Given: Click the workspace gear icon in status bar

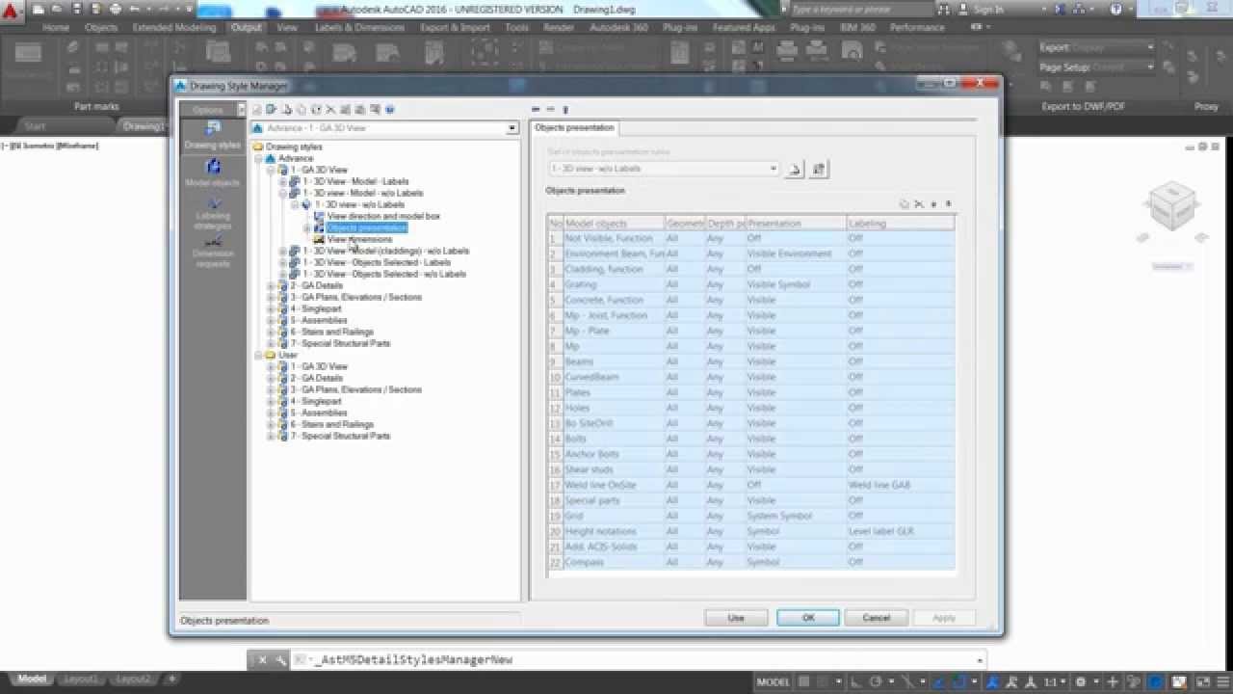Looking at the screenshot, I should [1082, 681].
